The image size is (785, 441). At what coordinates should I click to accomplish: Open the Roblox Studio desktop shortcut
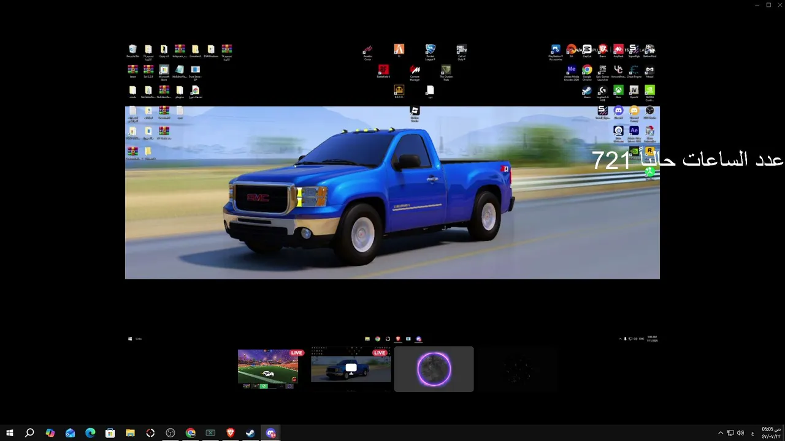(x=415, y=114)
